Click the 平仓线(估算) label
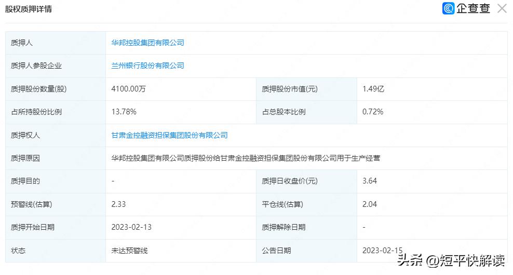Screen dimensions: 513x275 (x=282, y=204)
